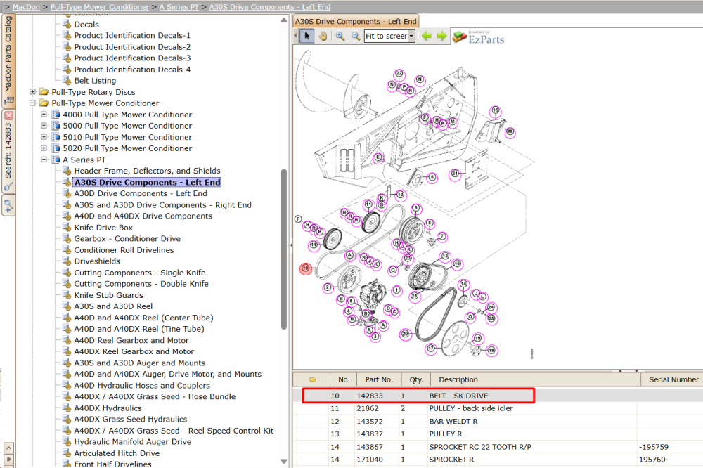703x468 pixels.
Task: Click the tree panel vertical scrollbar
Action: 284,249
